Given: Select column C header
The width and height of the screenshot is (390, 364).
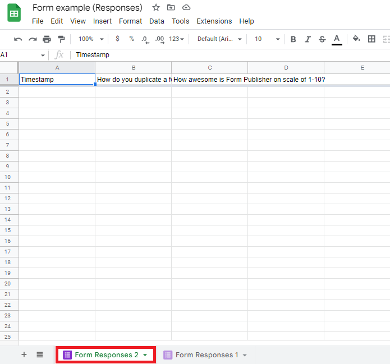Looking at the screenshot, I should click(x=210, y=68).
